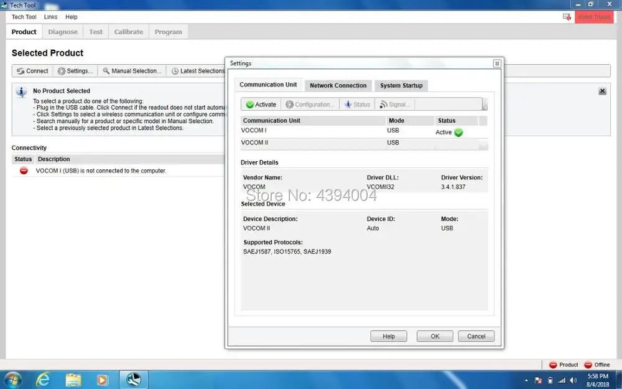Click the taskbar clock showing 5:58 PM
622x389 pixels.
pyautogui.click(x=598, y=380)
